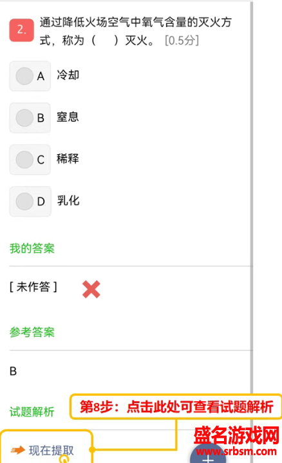
Task: Click the 窒息 answer text
Action: tap(68, 117)
